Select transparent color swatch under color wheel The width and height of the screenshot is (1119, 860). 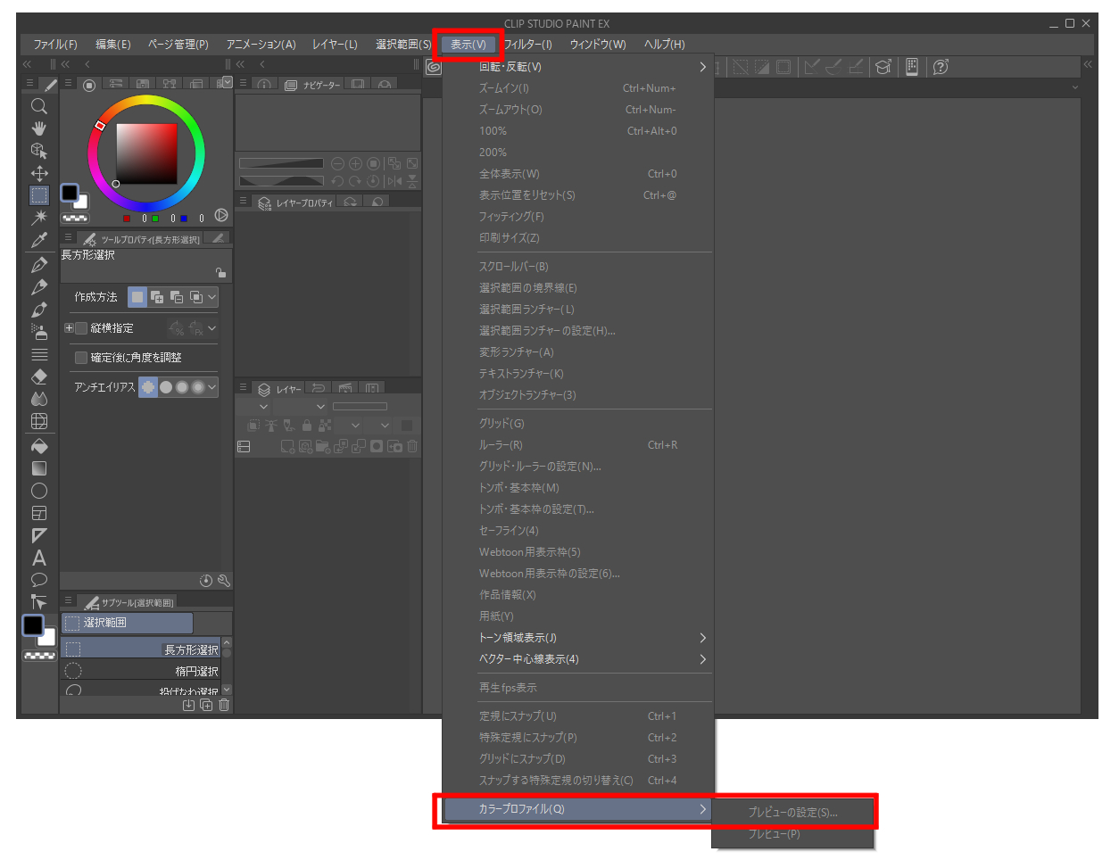[75, 219]
